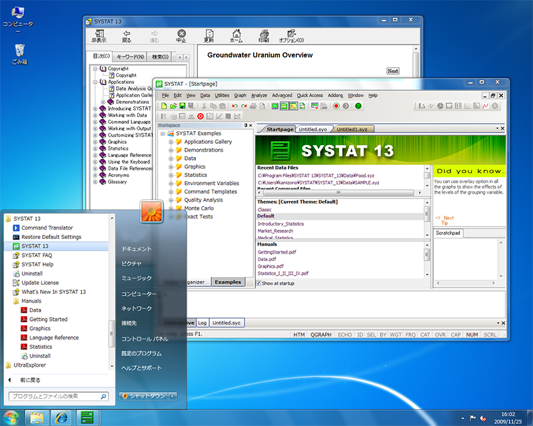
Task: Click the Open folder icon in SYSTAT toolbar
Action: (173, 106)
